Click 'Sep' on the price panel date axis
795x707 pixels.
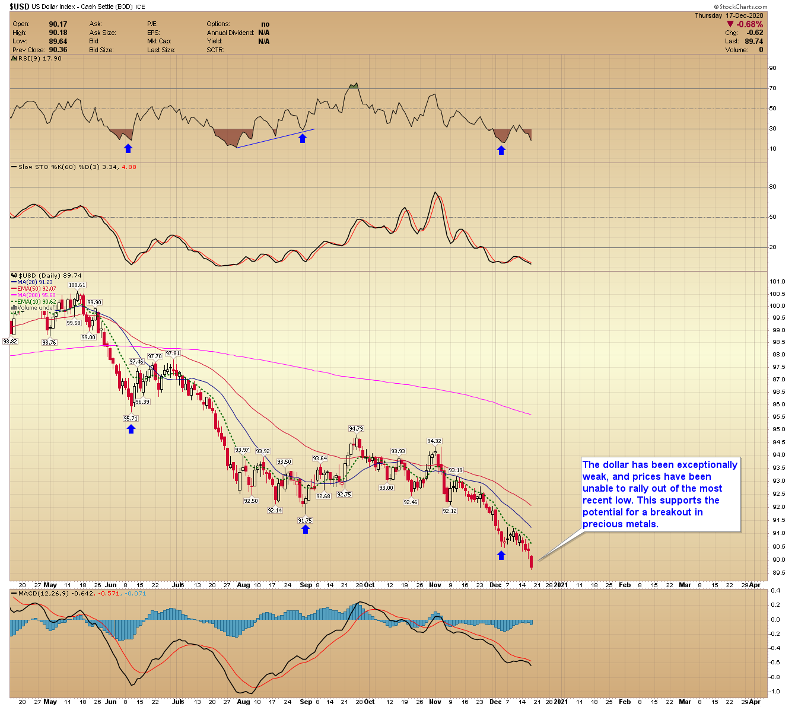(306, 585)
